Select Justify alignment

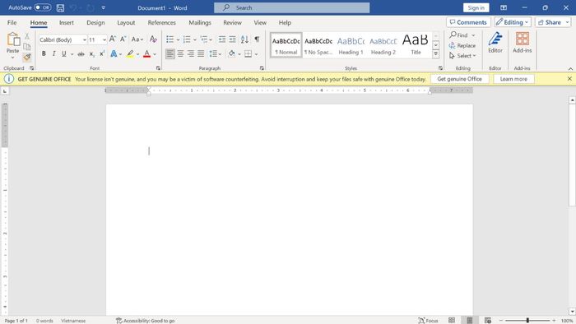coord(201,54)
